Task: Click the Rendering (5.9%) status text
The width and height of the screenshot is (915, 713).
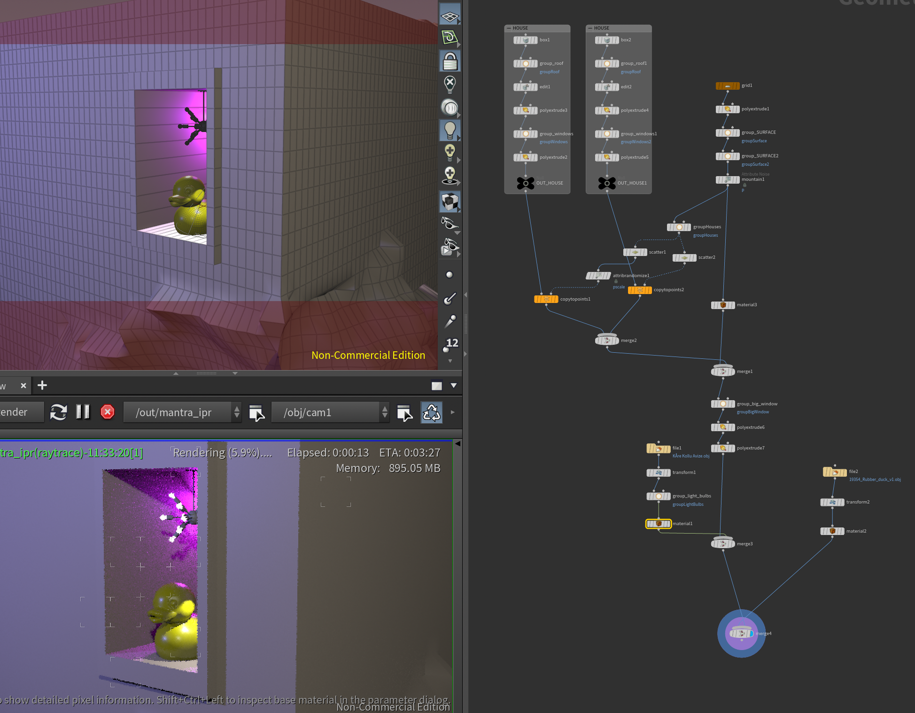Action: [223, 453]
